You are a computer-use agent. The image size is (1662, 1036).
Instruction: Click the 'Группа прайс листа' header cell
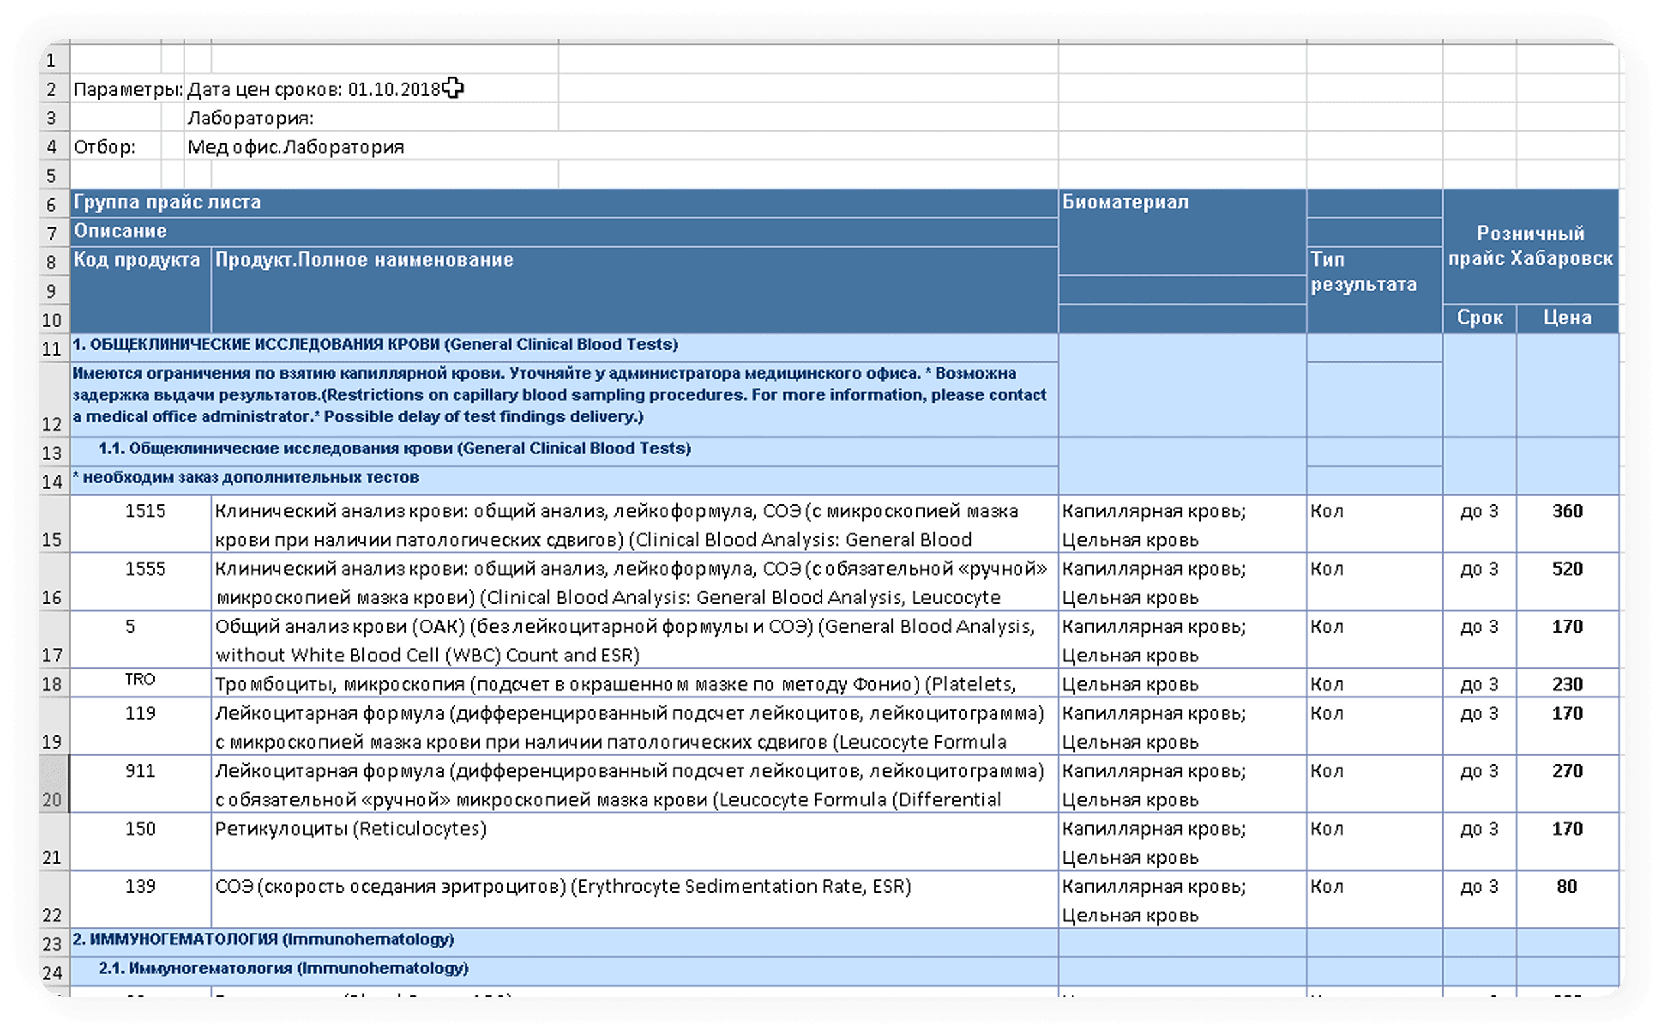coord(564,203)
